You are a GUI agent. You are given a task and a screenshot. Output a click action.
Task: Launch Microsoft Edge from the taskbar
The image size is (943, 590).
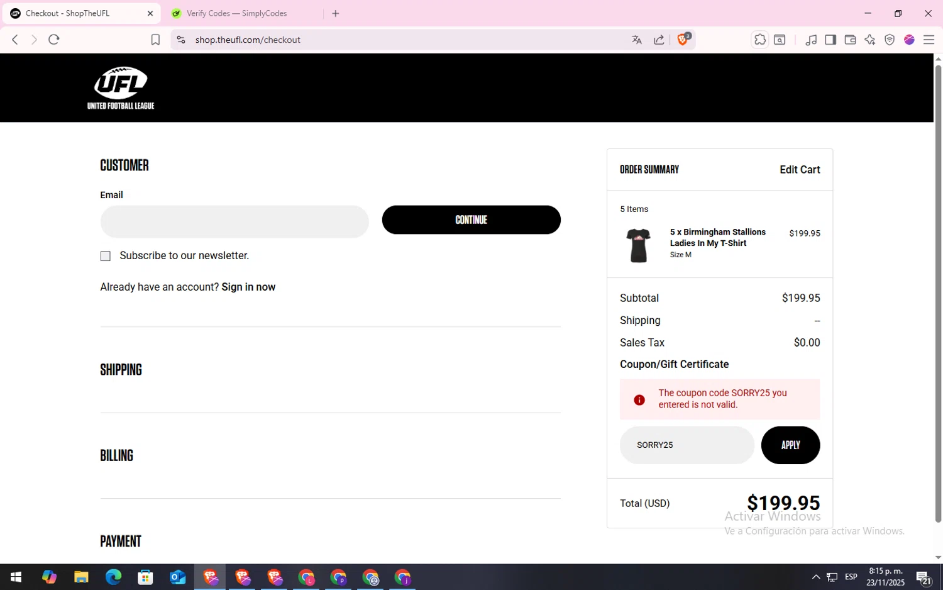113,577
